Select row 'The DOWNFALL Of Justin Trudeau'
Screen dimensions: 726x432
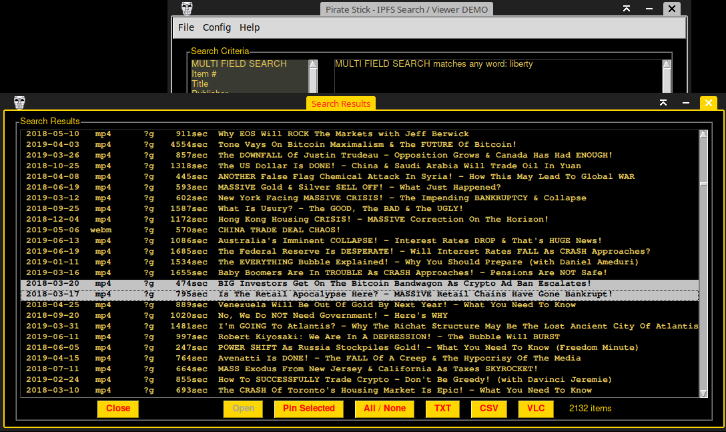[360, 156]
